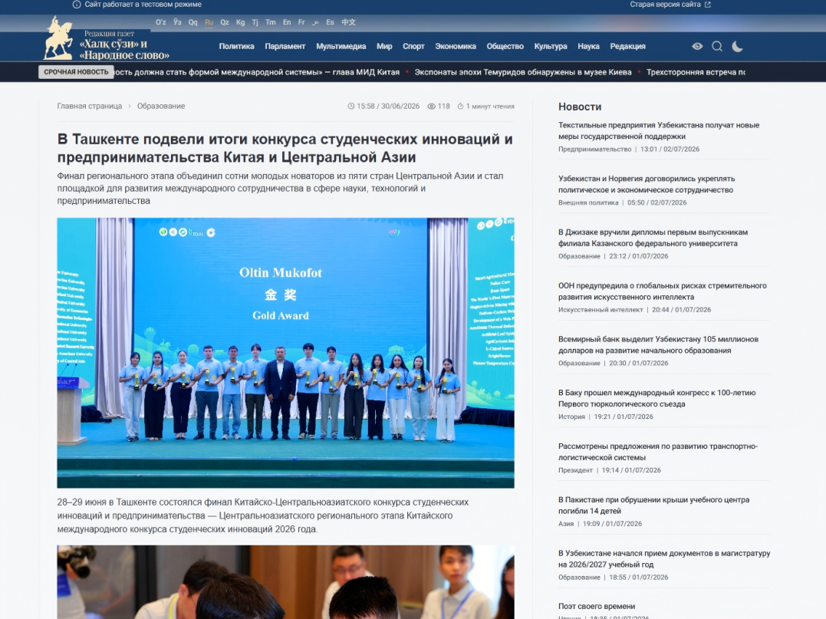
Task: Open ticker story about Kiev museum Temurid exhibits
Action: point(522,72)
